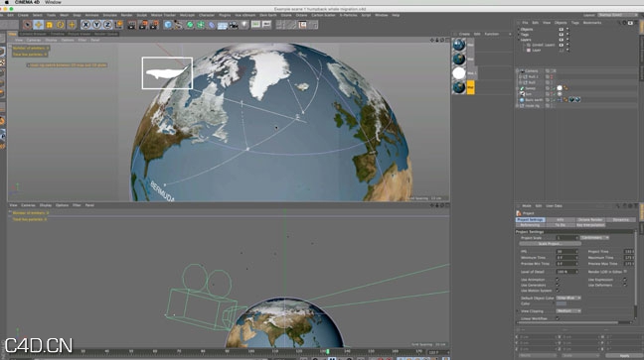Open the MoGraph menu
This screenshot has height=360, width=644.
point(187,15)
